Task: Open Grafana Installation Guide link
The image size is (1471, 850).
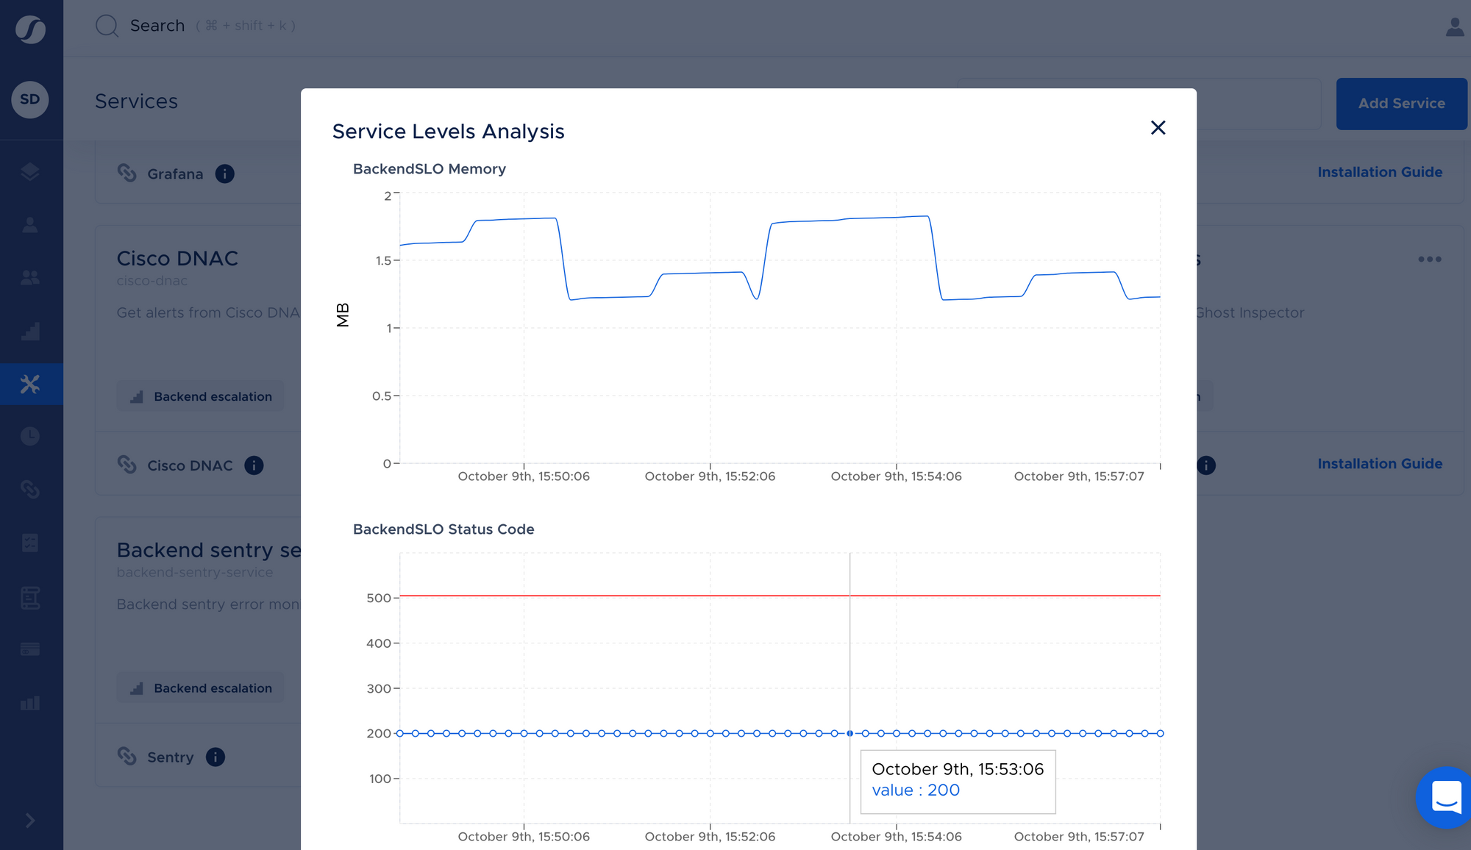Action: click(x=1379, y=172)
